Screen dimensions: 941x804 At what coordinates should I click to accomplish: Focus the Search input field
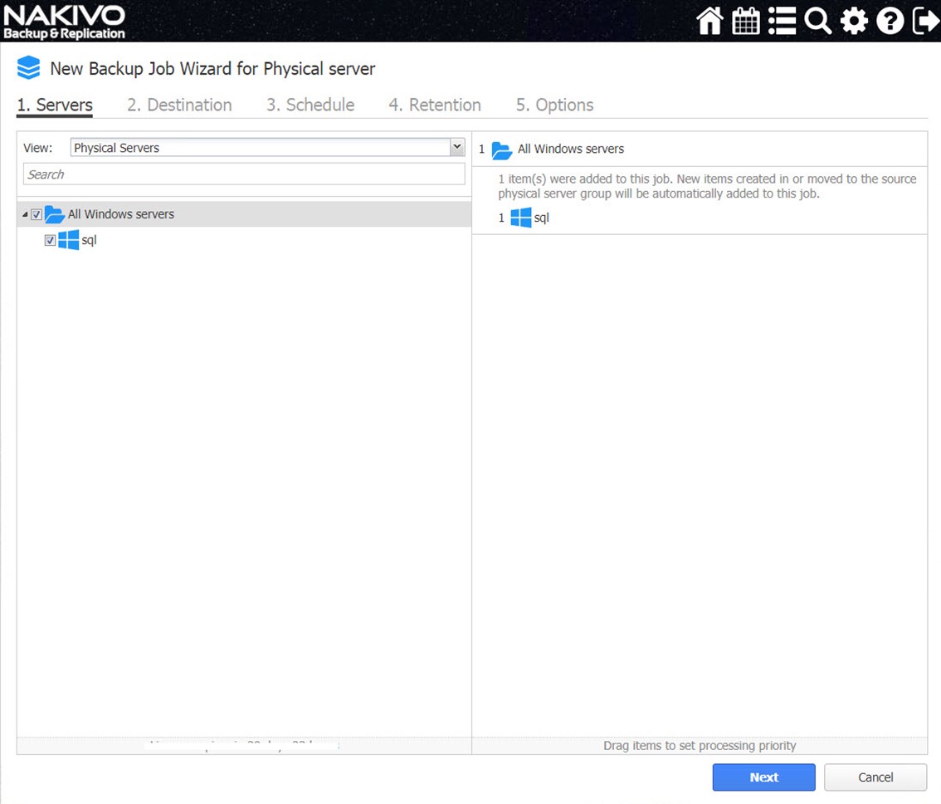(x=244, y=174)
